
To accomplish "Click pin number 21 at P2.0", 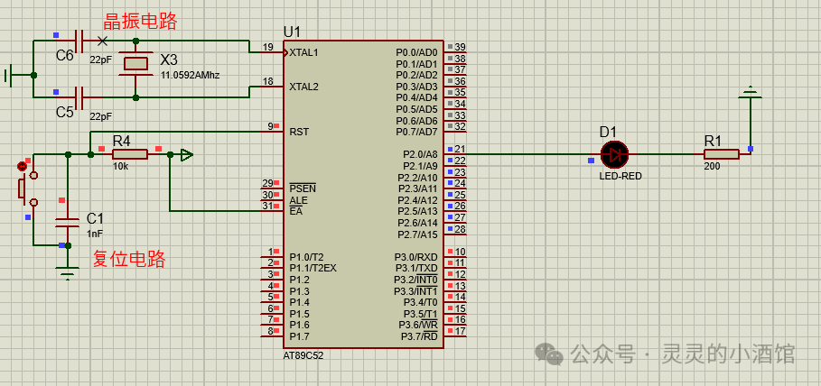I will [x=461, y=150].
